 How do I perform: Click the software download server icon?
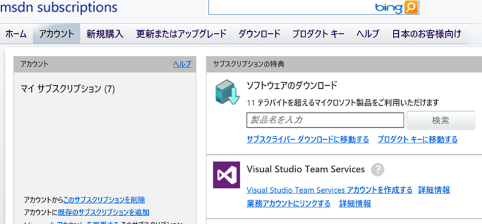[228, 92]
